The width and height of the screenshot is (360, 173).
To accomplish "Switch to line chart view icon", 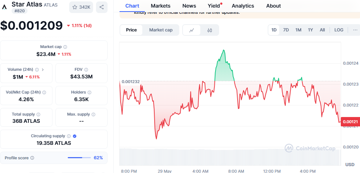I will (192, 30).
